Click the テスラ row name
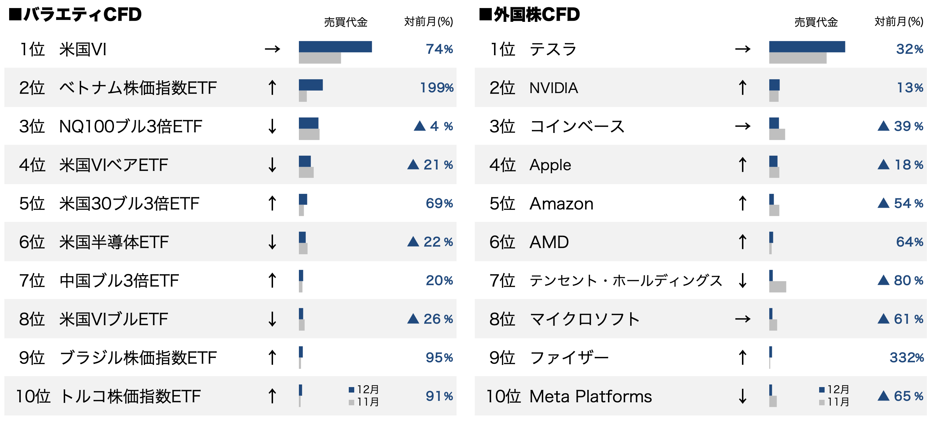Image resolution: width=932 pixels, height=422 pixels. pyautogui.click(x=553, y=49)
